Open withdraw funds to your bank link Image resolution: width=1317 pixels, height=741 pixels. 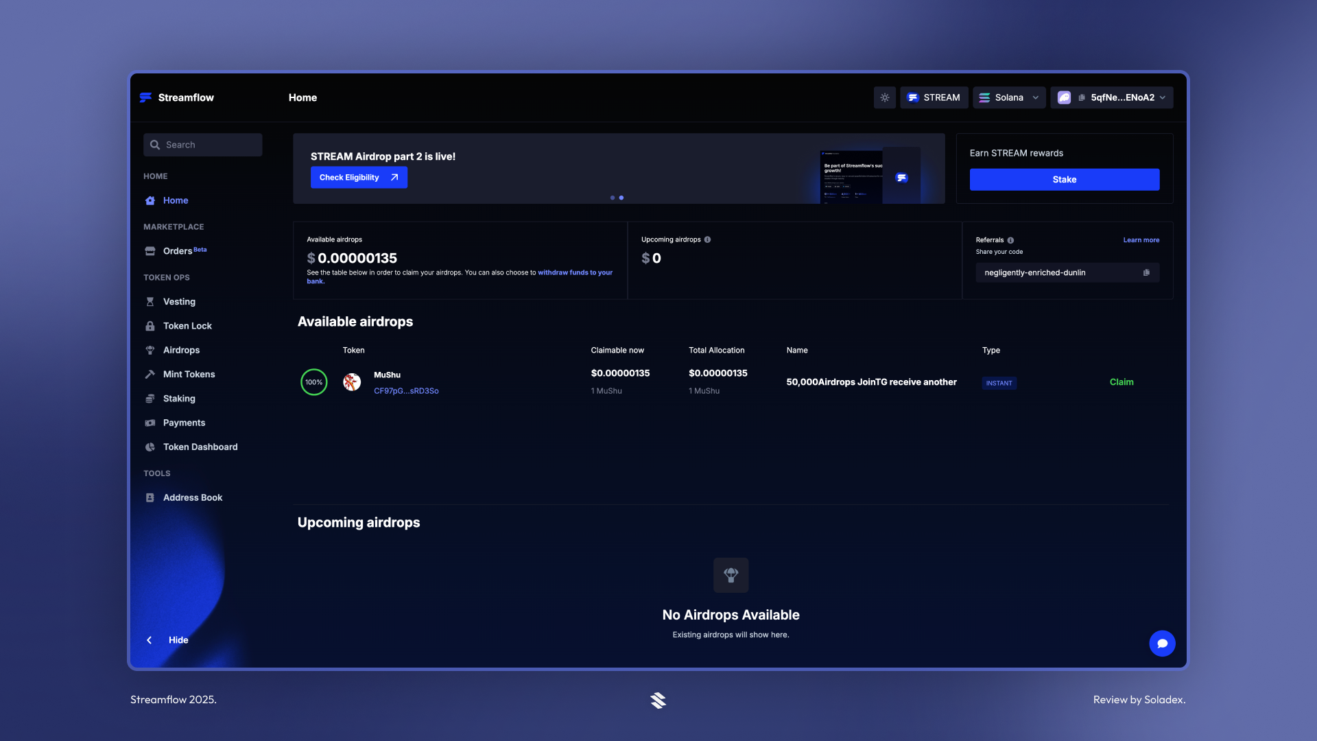point(575,273)
